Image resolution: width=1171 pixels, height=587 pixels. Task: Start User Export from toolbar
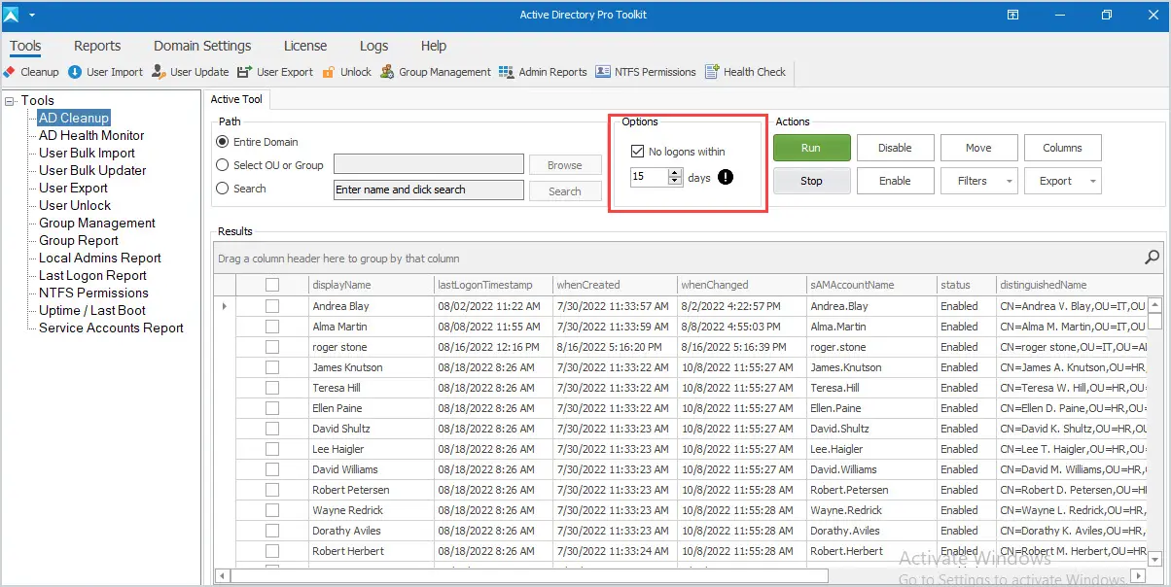(275, 72)
